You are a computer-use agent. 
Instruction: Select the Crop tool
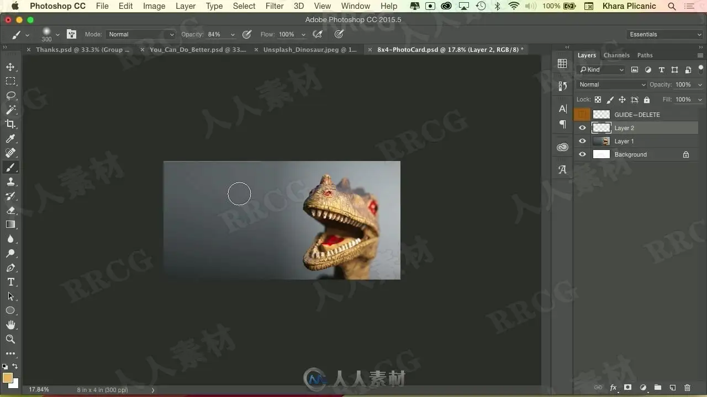(10, 124)
